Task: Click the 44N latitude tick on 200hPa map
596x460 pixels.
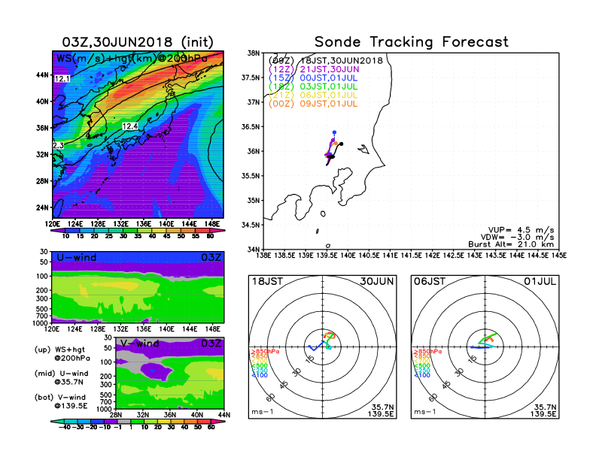Action: tap(43, 75)
